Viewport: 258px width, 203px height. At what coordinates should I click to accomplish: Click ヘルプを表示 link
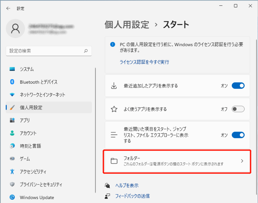[x=127, y=186]
